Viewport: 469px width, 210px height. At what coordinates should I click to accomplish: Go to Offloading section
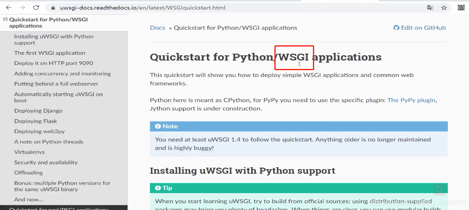(x=28, y=173)
